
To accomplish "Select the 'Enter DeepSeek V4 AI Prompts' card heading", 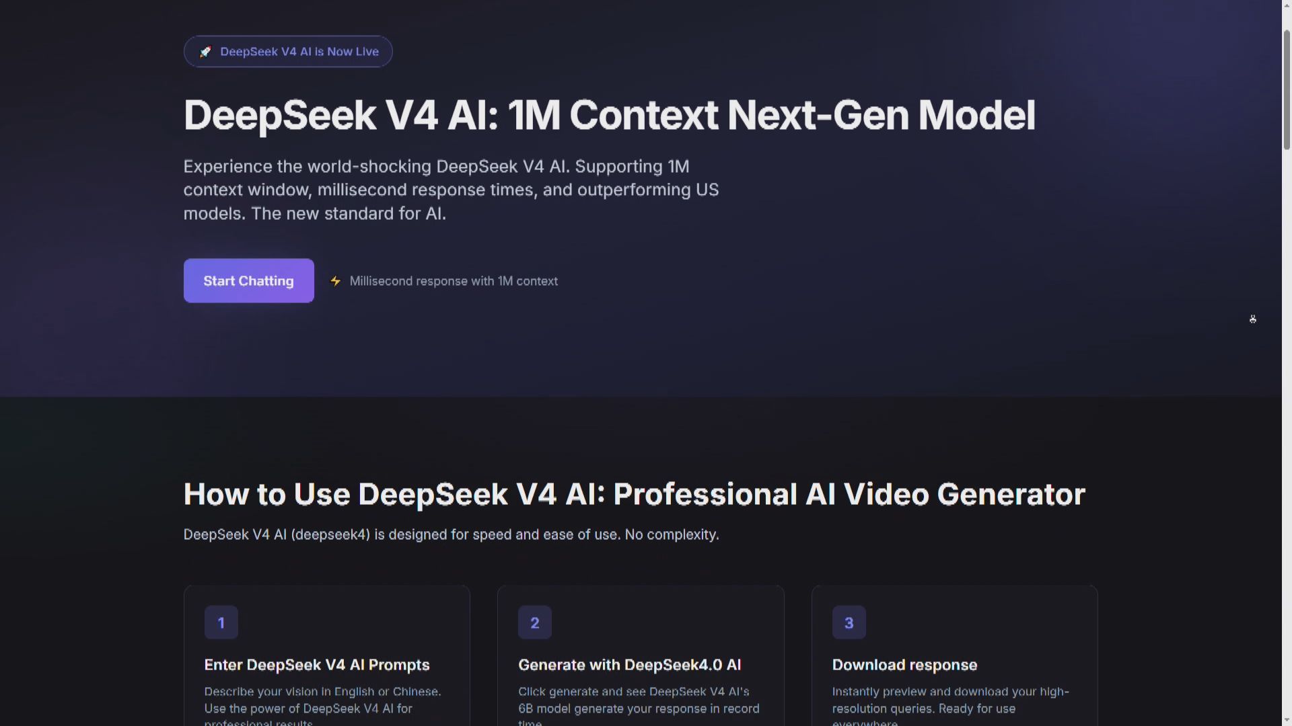I will coord(317,665).
